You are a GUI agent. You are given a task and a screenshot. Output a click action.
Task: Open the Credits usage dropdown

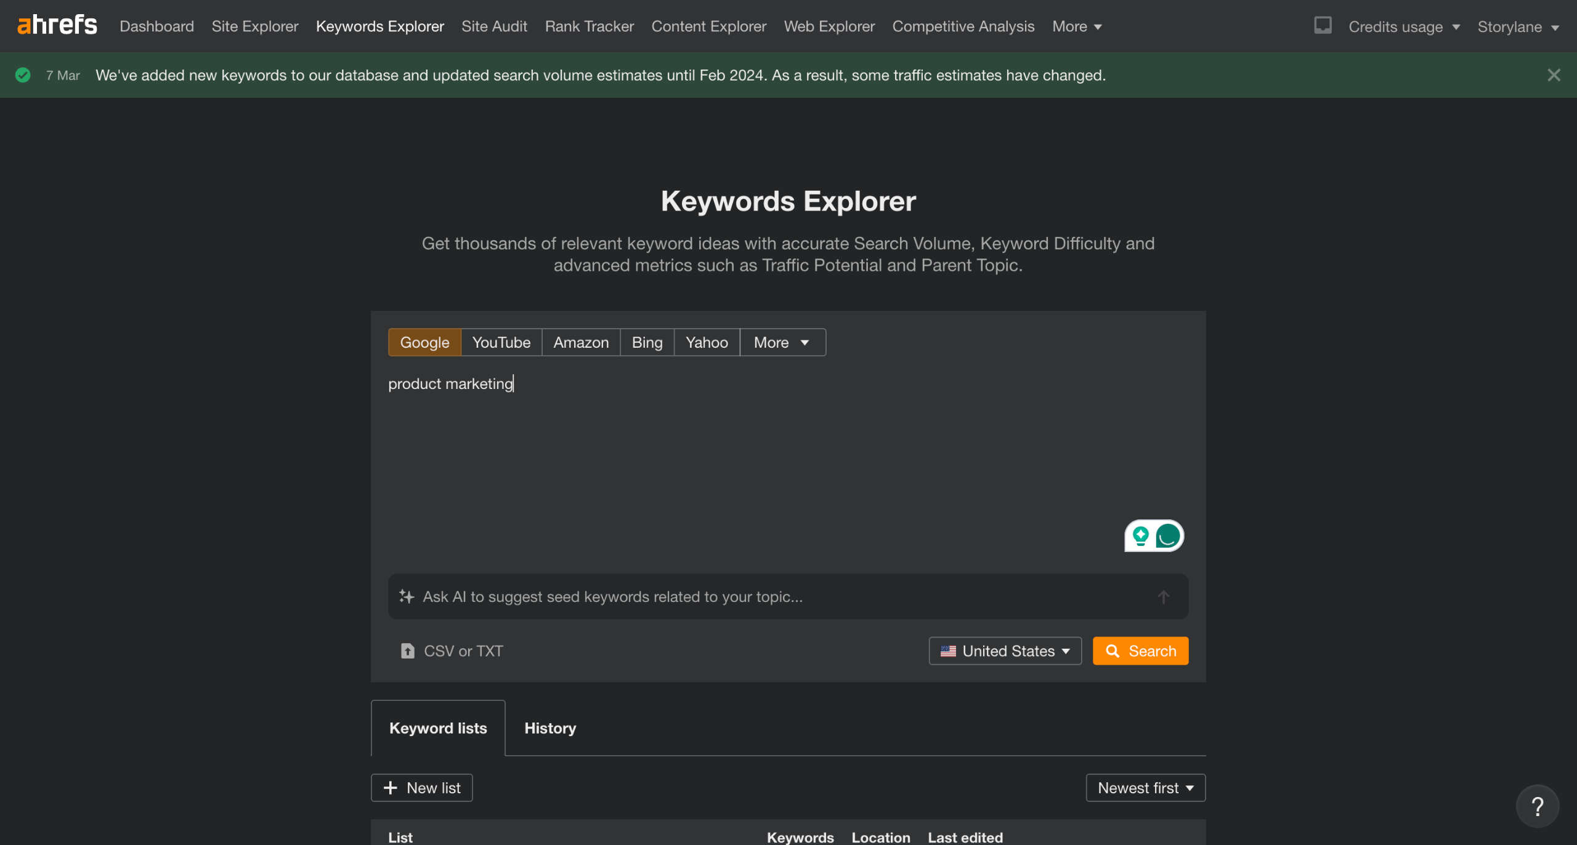click(1404, 26)
